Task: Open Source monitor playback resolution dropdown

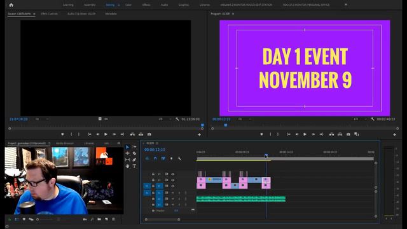Action: click(x=165, y=119)
